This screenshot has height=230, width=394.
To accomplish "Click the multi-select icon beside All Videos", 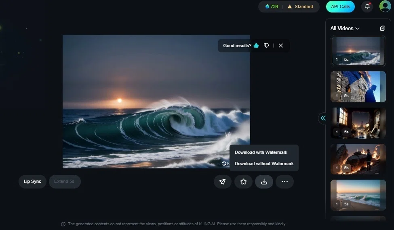I will [x=382, y=28].
